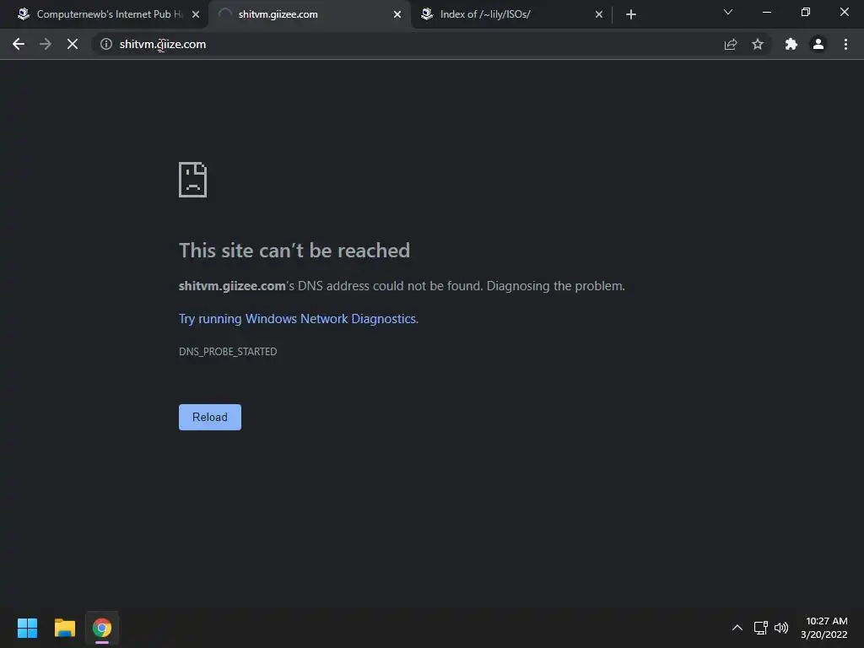Open the Chrome profile avatar
The height and width of the screenshot is (648, 864).
818,44
